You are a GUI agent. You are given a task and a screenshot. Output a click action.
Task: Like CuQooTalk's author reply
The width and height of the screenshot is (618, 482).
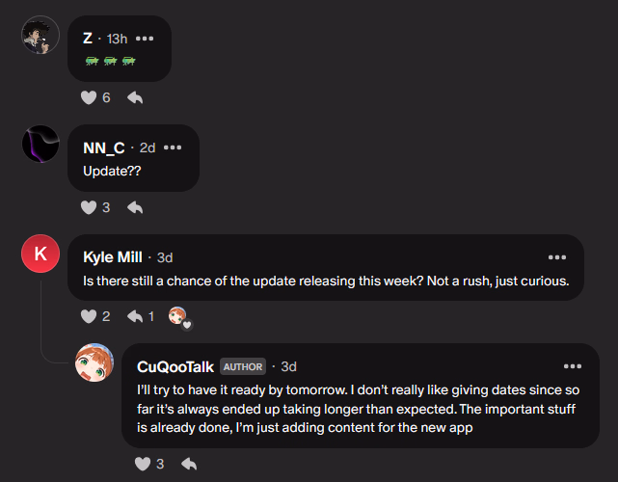(x=143, y=464)
